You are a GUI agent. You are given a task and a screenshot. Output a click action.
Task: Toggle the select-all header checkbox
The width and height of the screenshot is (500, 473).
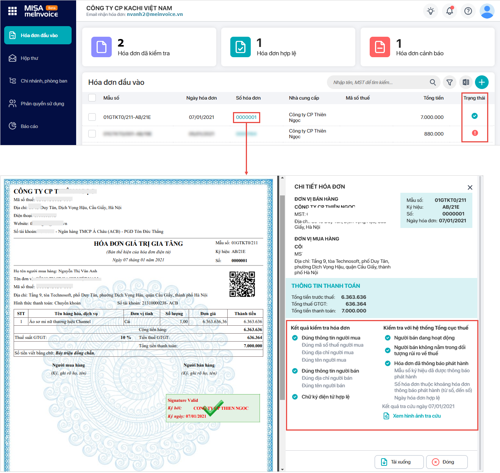(92, 98)
